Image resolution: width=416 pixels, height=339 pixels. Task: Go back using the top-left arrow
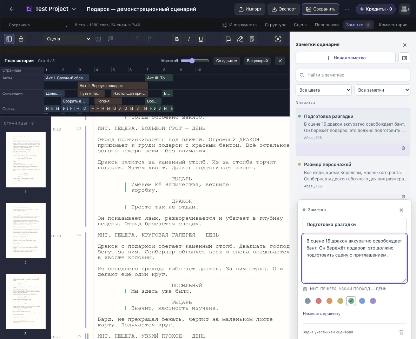coord(11,9)
